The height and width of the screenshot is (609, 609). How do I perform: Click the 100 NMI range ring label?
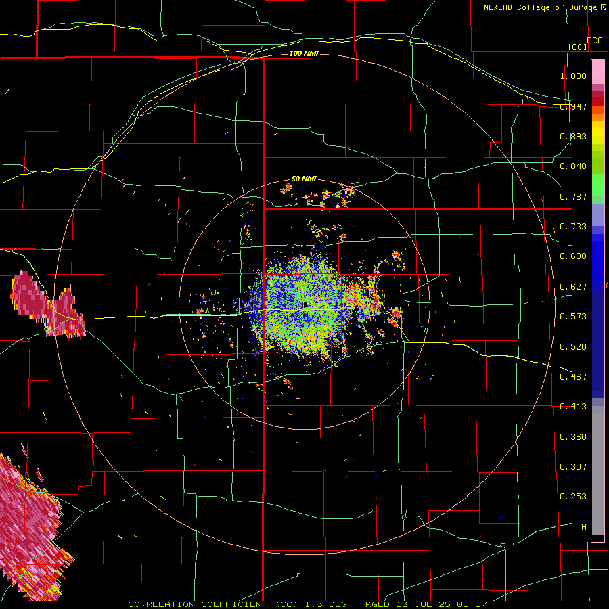pyautogui.click(x=304, y=53)
